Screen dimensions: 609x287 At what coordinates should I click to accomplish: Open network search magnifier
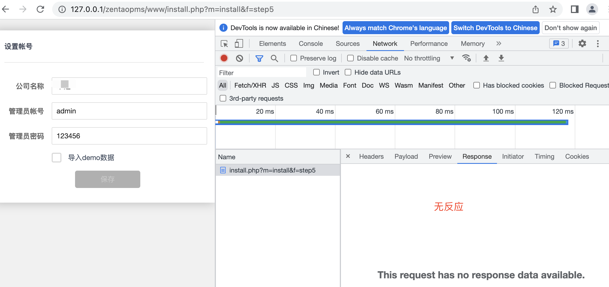click(274, 58)
